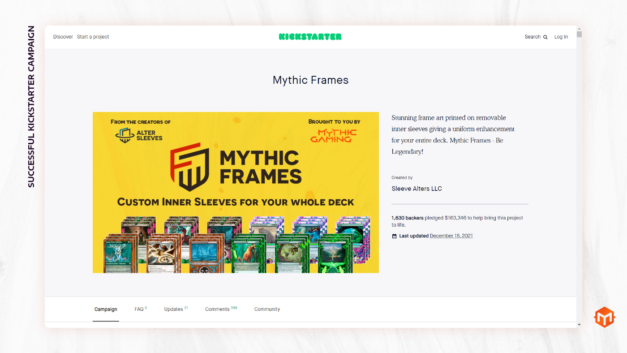627x353 pixels.
Task: Switch to the FAQ tab
Action: click(x=141, y=309)
